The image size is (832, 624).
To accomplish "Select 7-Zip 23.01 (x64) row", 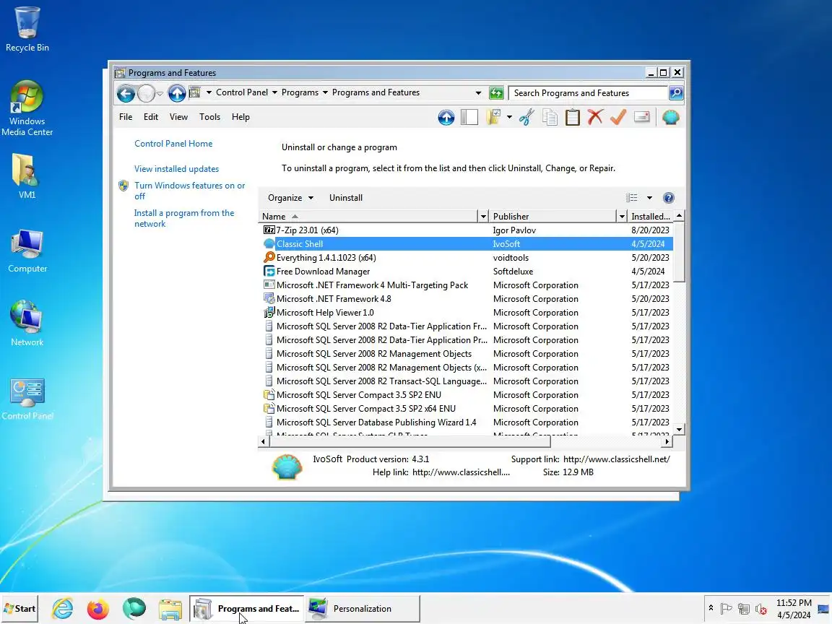I will pos(465,230).
